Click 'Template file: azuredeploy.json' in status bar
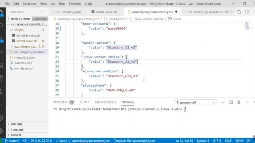 tap(135, 141)
